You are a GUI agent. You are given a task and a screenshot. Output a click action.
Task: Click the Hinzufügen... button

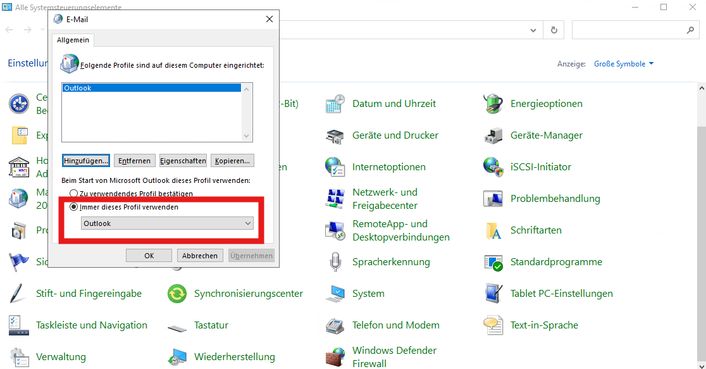(x=85, y=160)
